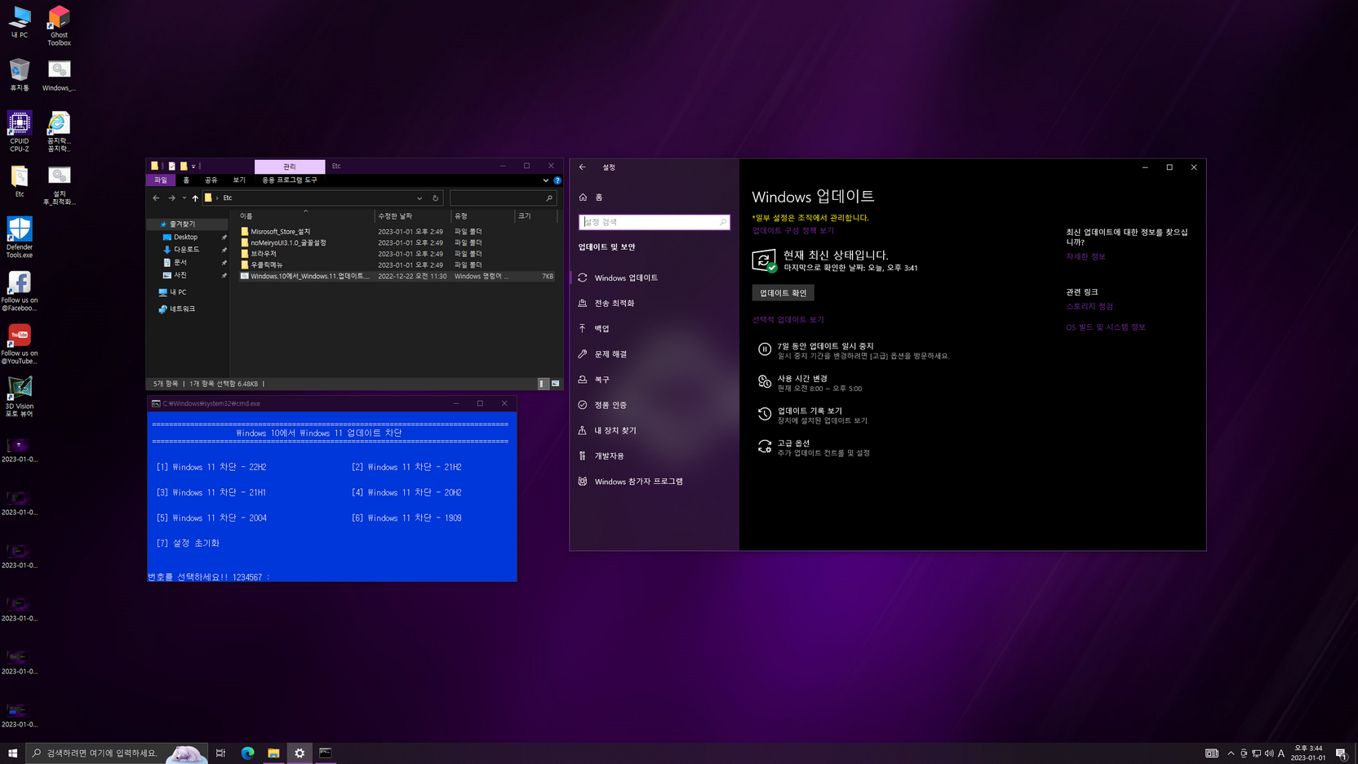This screenshot has height=764, width=1358.
Task: Click the taskbar search box
Action: point(117,753)
